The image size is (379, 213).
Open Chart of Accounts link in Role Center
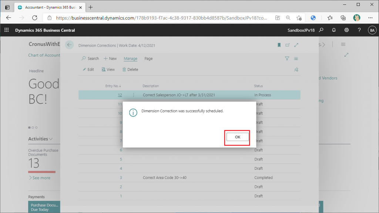(x=44, y=55)
